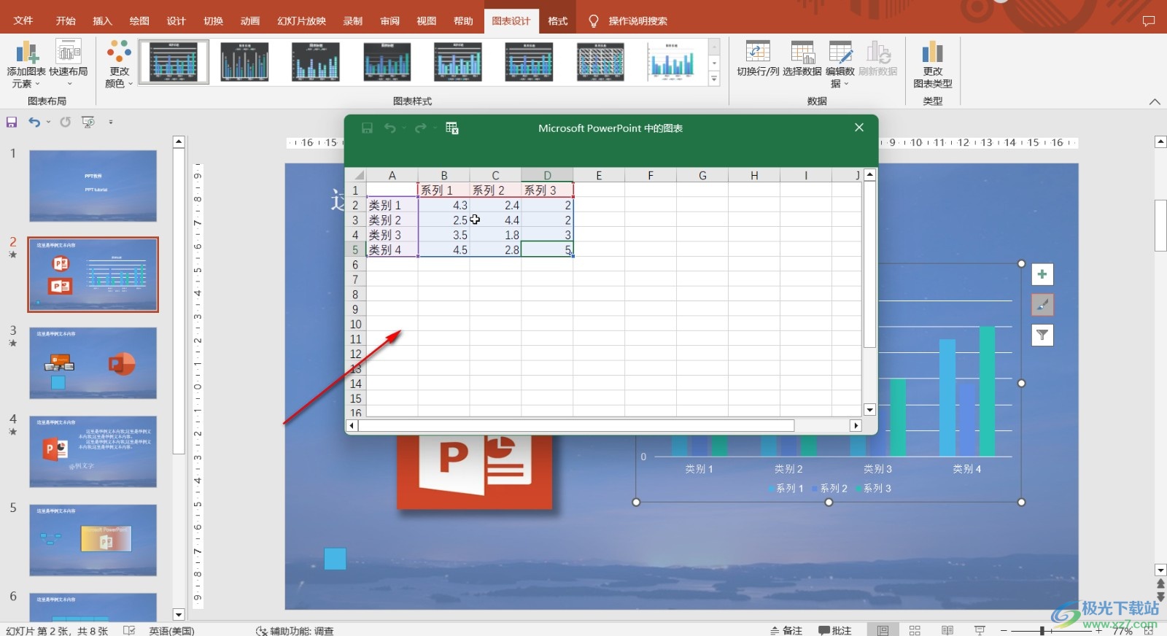The image size is (1167, 636).
Task: Click the zoom out minus button
Action: point(1004,630)
